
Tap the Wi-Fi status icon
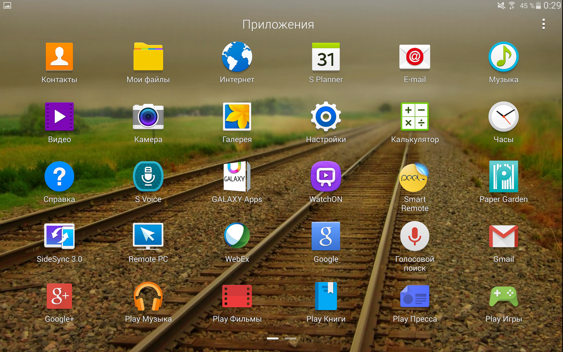coord(512,5)
